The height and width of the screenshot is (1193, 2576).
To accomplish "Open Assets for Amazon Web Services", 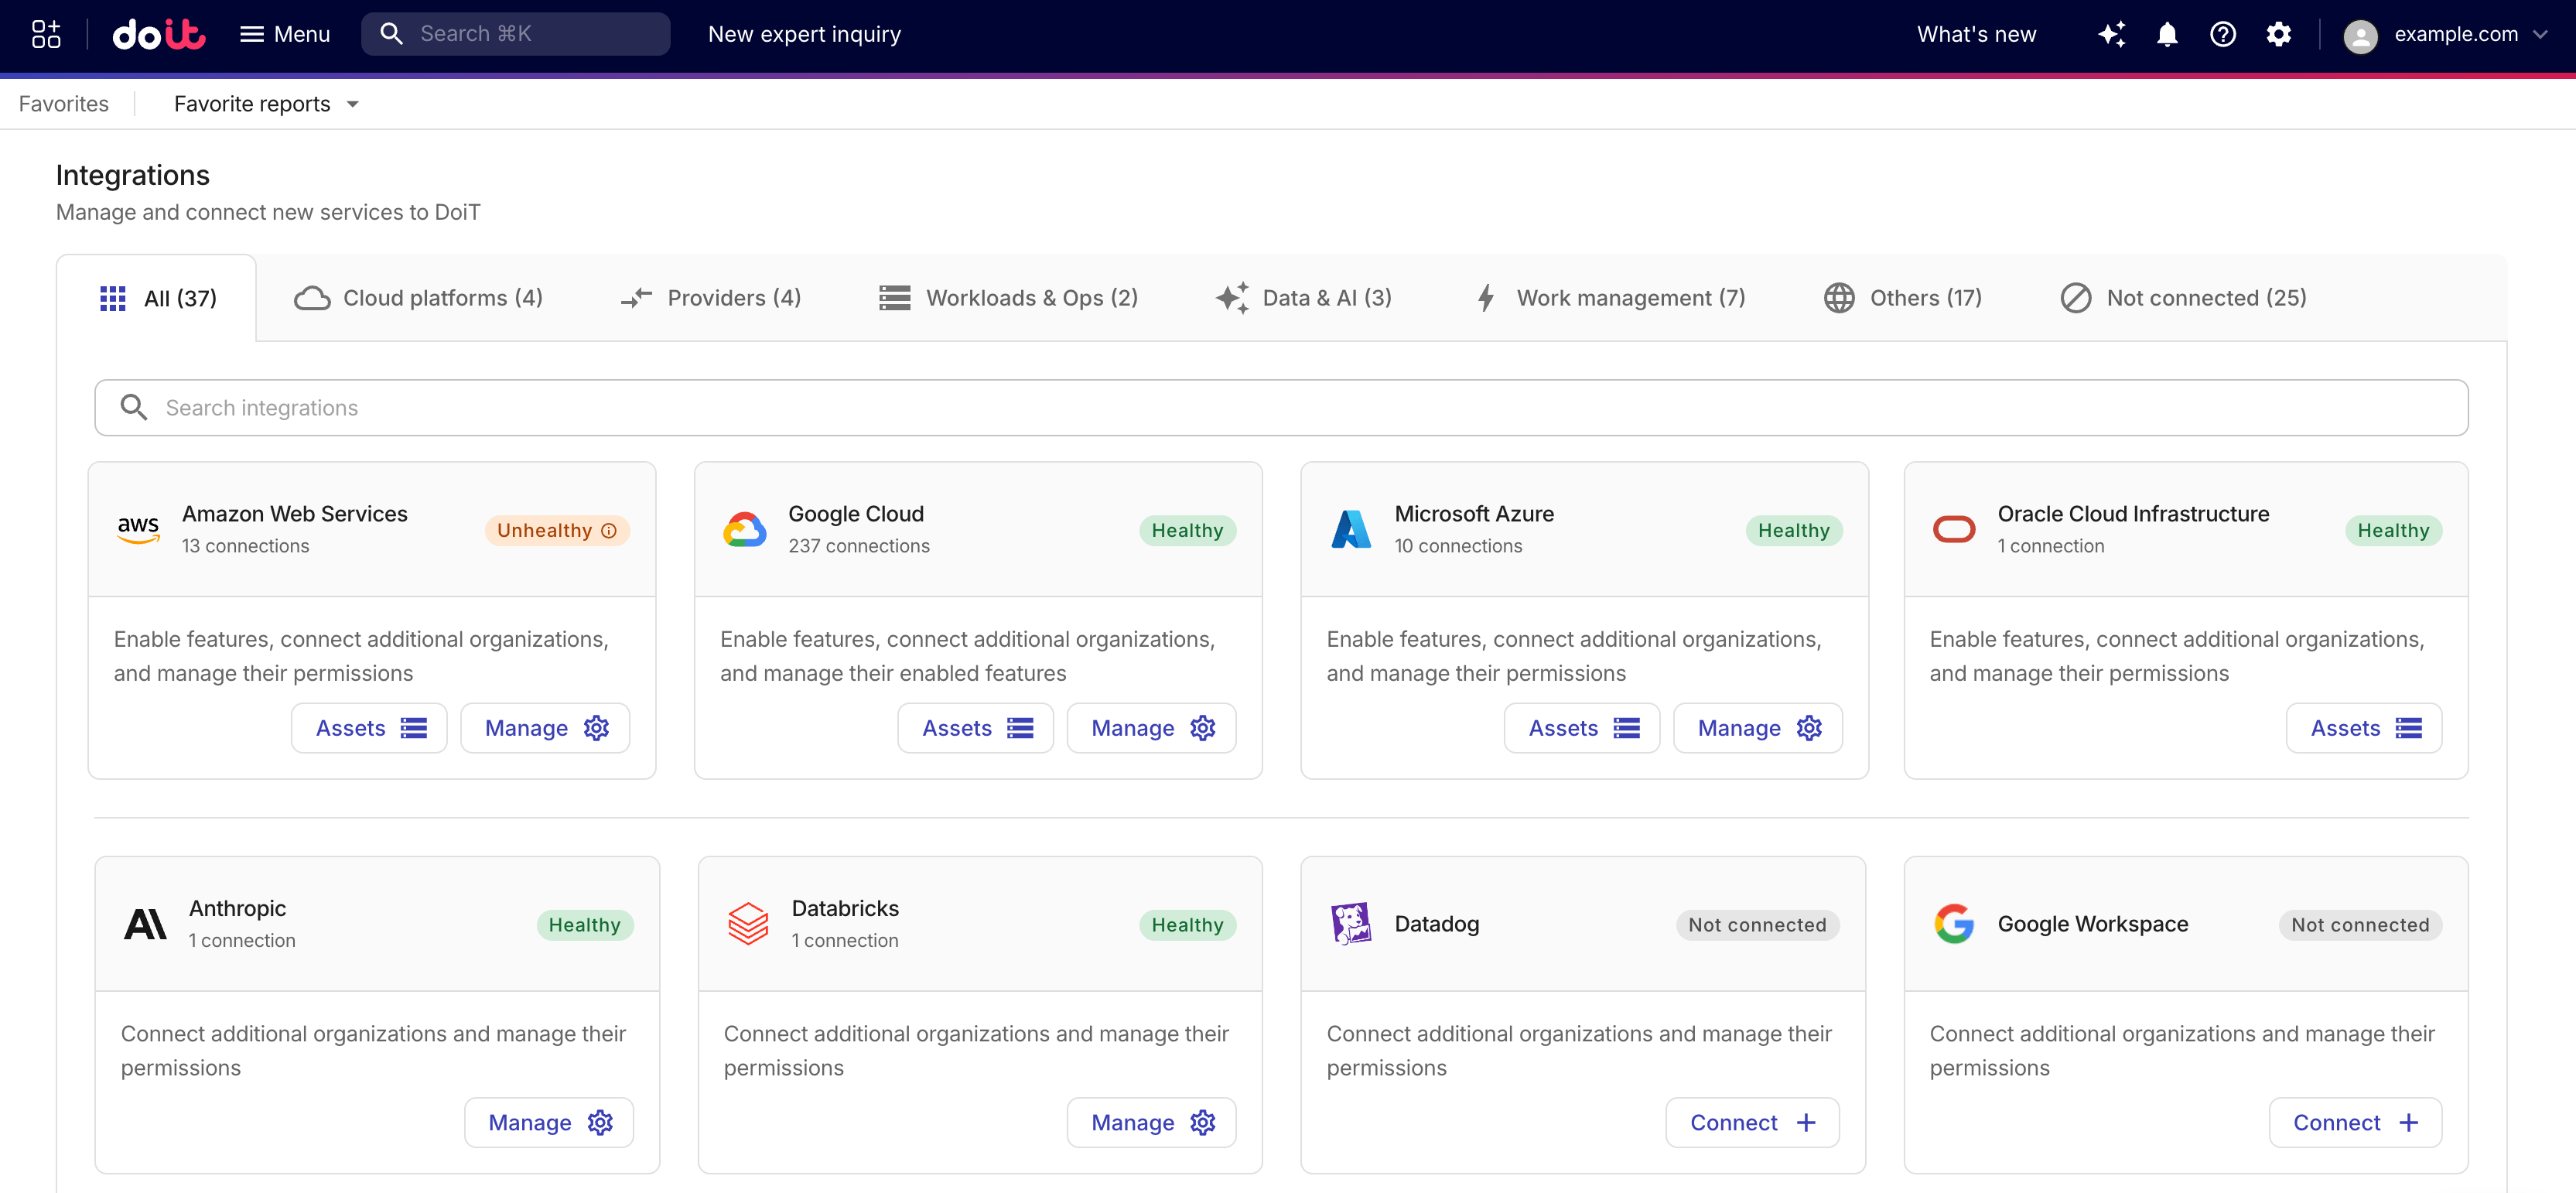I will point(369,728).
